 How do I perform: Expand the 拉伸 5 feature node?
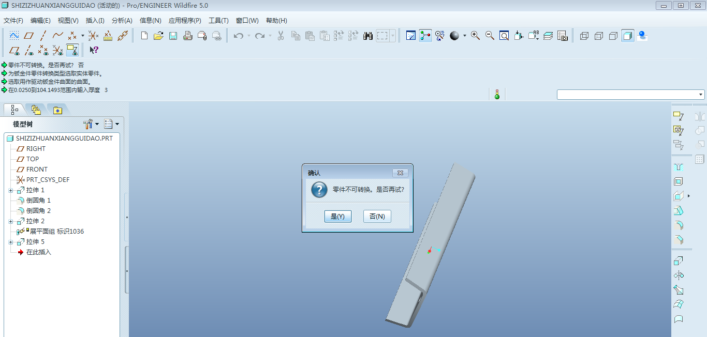tap(11, 242)
